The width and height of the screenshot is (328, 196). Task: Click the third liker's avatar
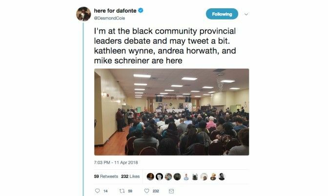(168, 177)
